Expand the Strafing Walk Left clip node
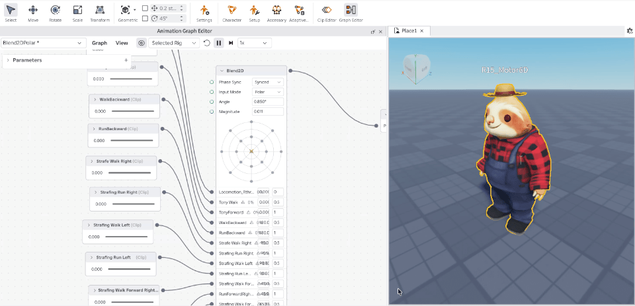Image resolution: width=635 pixels, height=306 pixels. point(89,225)
